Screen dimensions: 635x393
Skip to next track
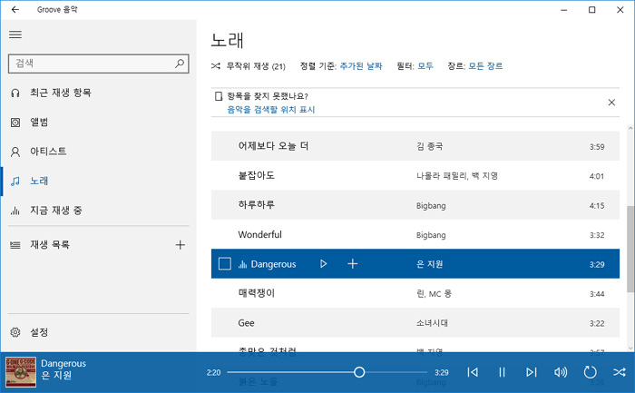click(x=531, y=372)
